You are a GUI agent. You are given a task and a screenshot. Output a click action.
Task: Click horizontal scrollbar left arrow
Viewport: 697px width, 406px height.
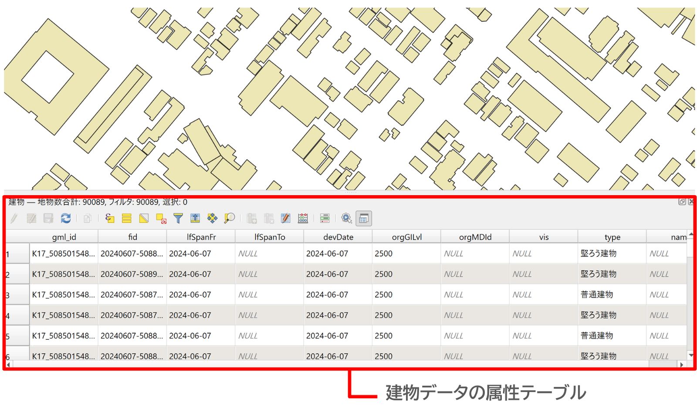[x=9, y=365]
